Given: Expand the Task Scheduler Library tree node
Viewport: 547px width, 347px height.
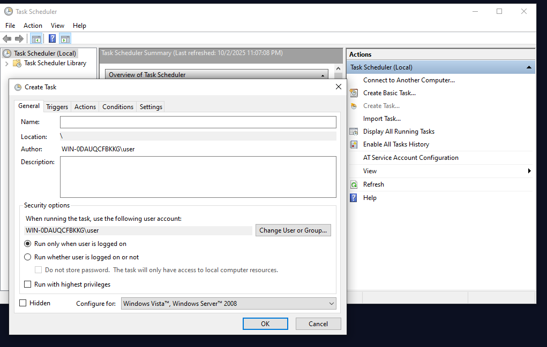Looking at the screenshot, I should 6,63.
